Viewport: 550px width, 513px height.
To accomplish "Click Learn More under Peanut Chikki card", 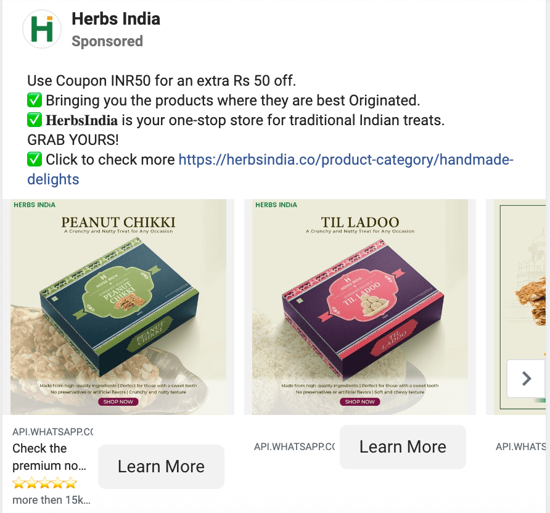I will click(161, 466).
